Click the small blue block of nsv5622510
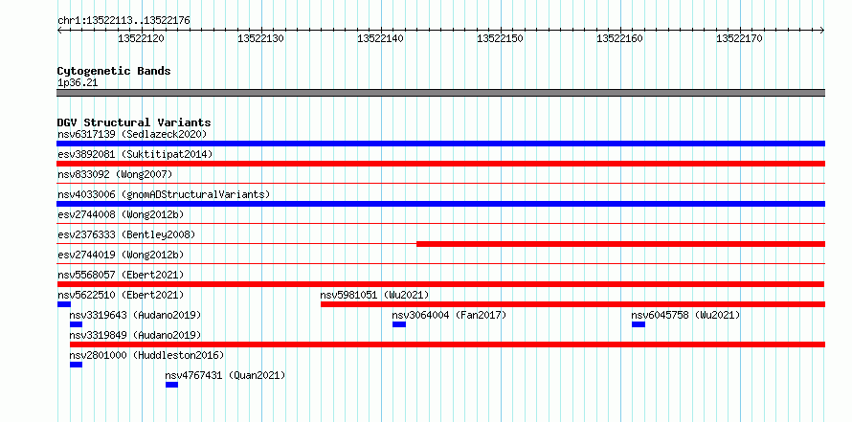The image size is (852, 422). pyautogui.click(x=63, y=304)
